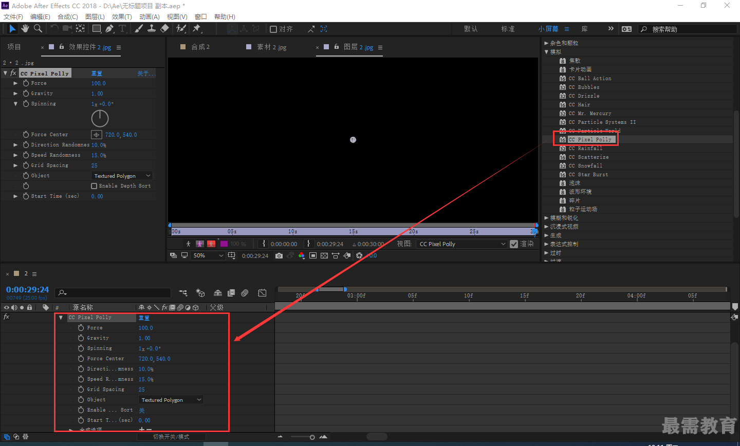Click reset exposure aperture icon
The image size is (740, 446).
coord(359,255)
